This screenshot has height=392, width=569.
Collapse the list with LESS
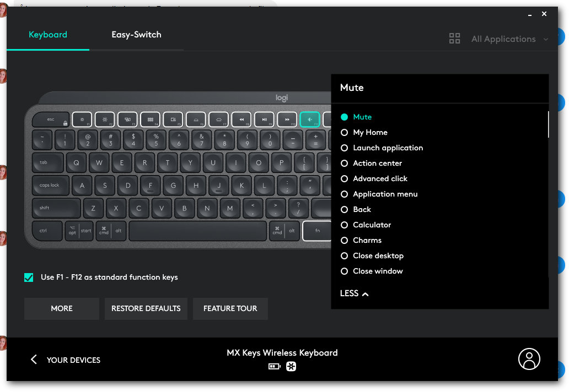354,293
